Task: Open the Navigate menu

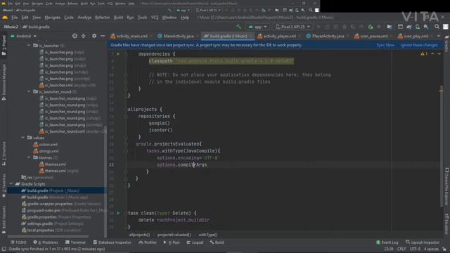Action: pos(53,18)
